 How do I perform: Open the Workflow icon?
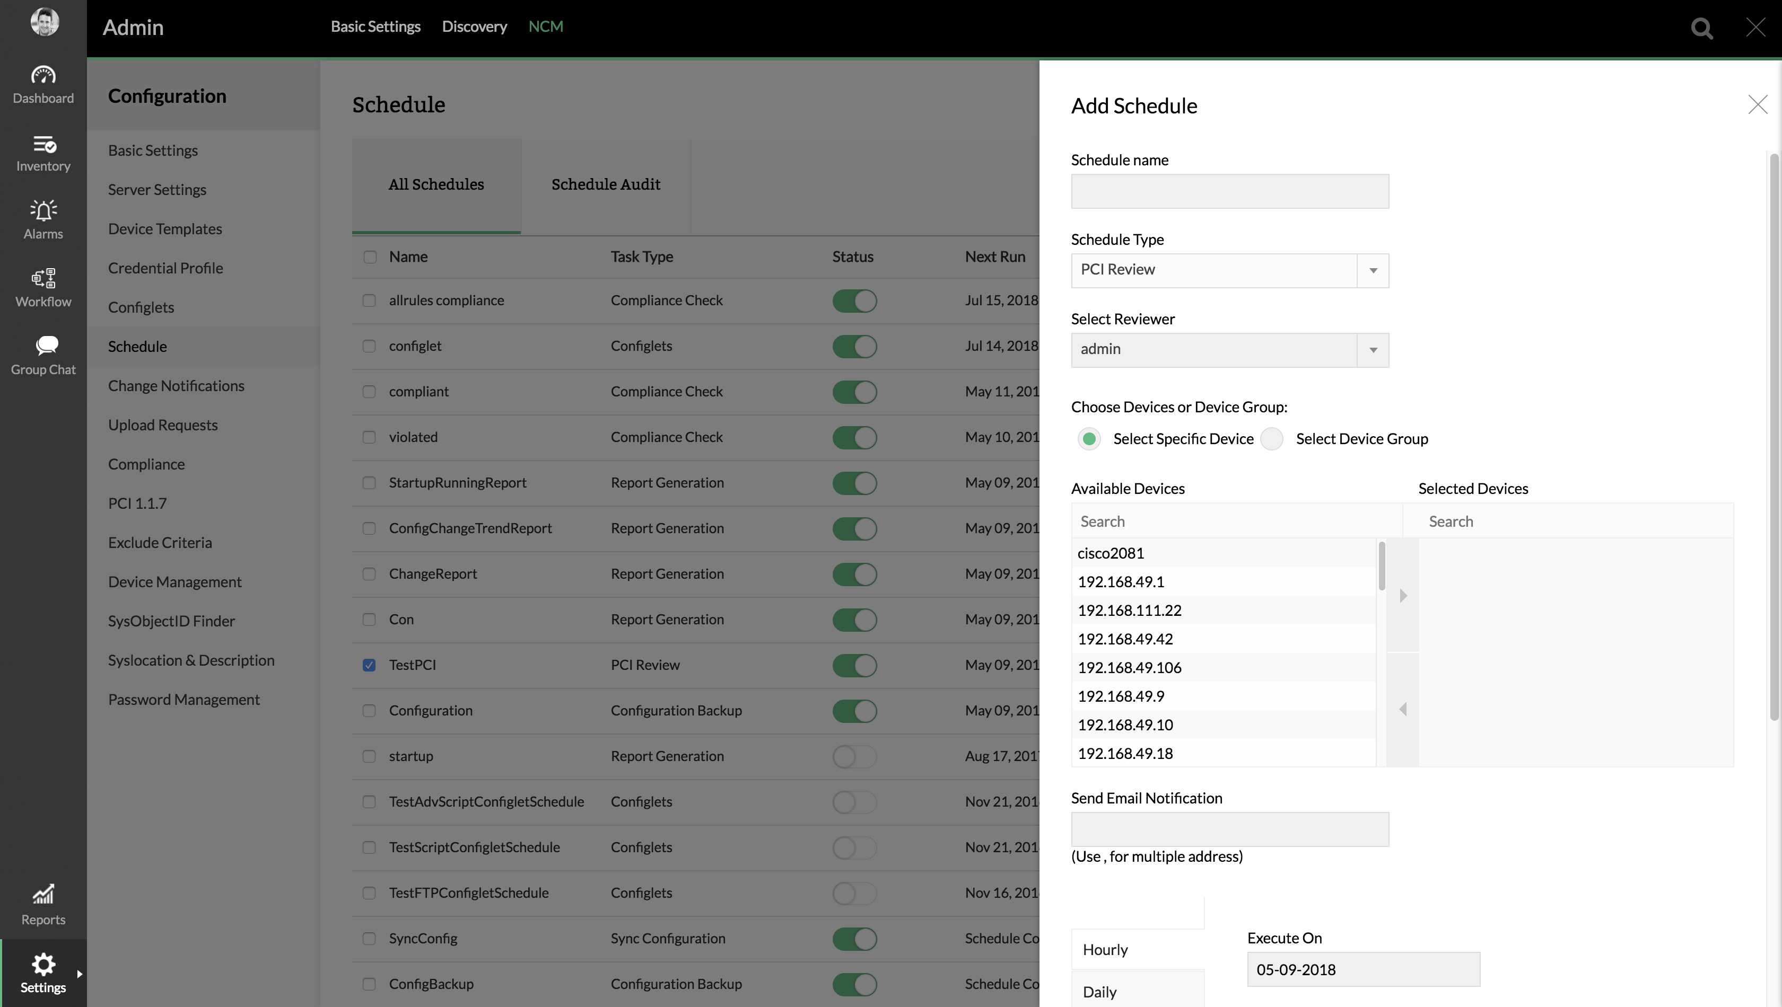point(43,279)
